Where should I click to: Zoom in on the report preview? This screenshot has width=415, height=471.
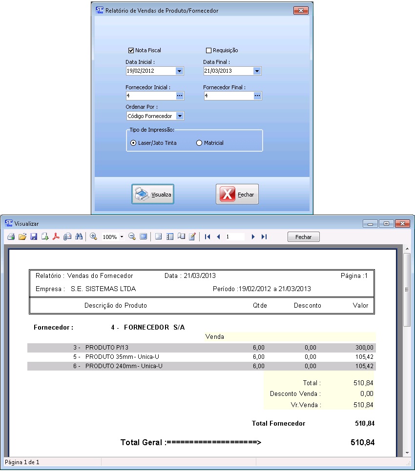point(94,237)
